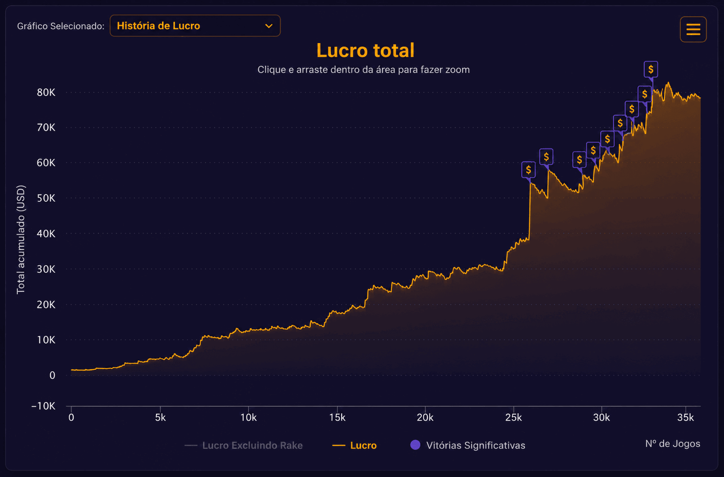Click the 35k x-axis tick label

pos(686,417)
